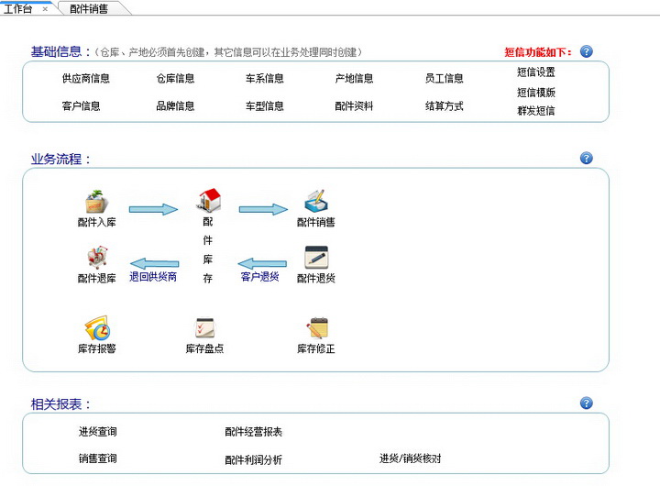Click the 客户退货 link
Viewport: 660px width, 486px height.
(259, 277)
